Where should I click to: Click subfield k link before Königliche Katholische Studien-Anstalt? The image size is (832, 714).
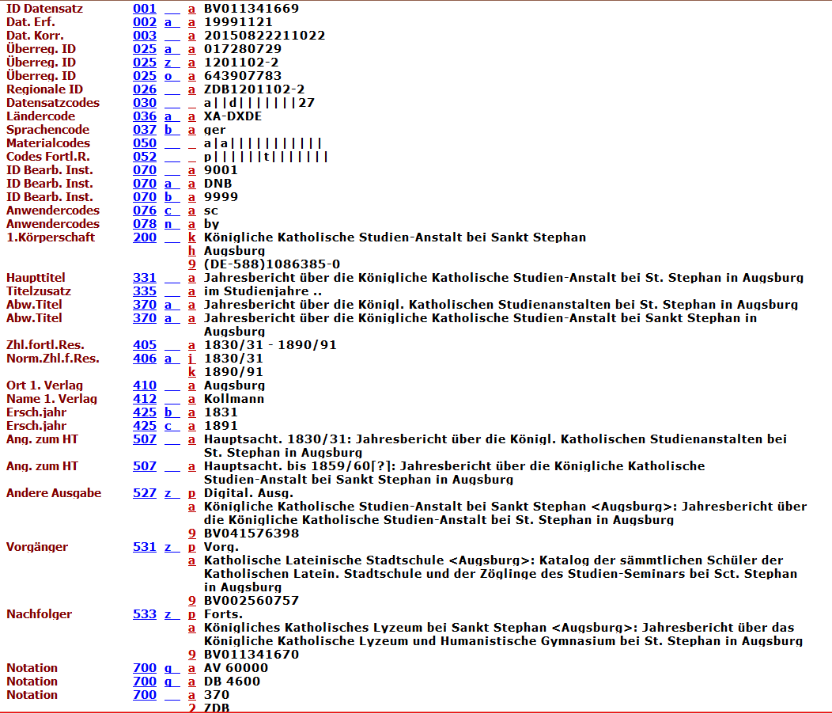[191, 237]
